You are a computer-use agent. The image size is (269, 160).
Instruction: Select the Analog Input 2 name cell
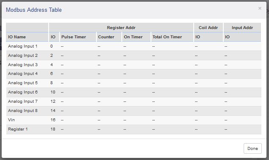pos(23,56)
